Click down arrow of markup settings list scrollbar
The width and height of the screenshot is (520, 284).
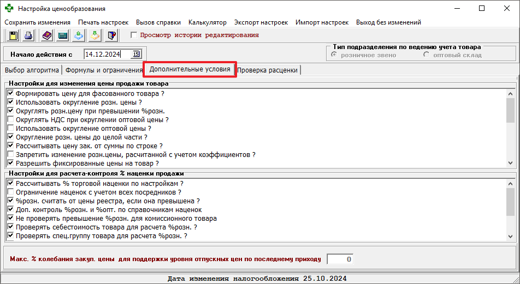pyautogui.click(x=510, y=237)
